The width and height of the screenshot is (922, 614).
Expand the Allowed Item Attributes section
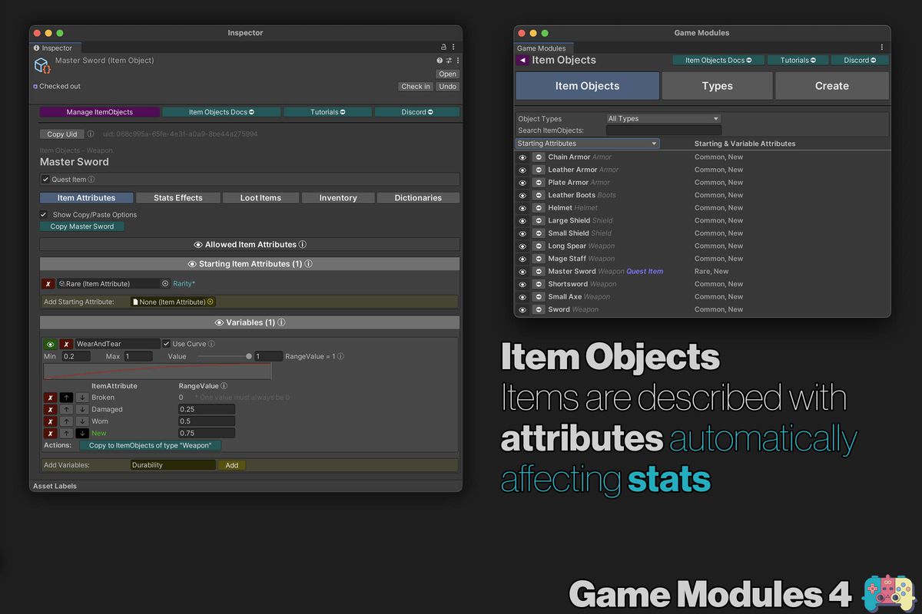(250, 245)
